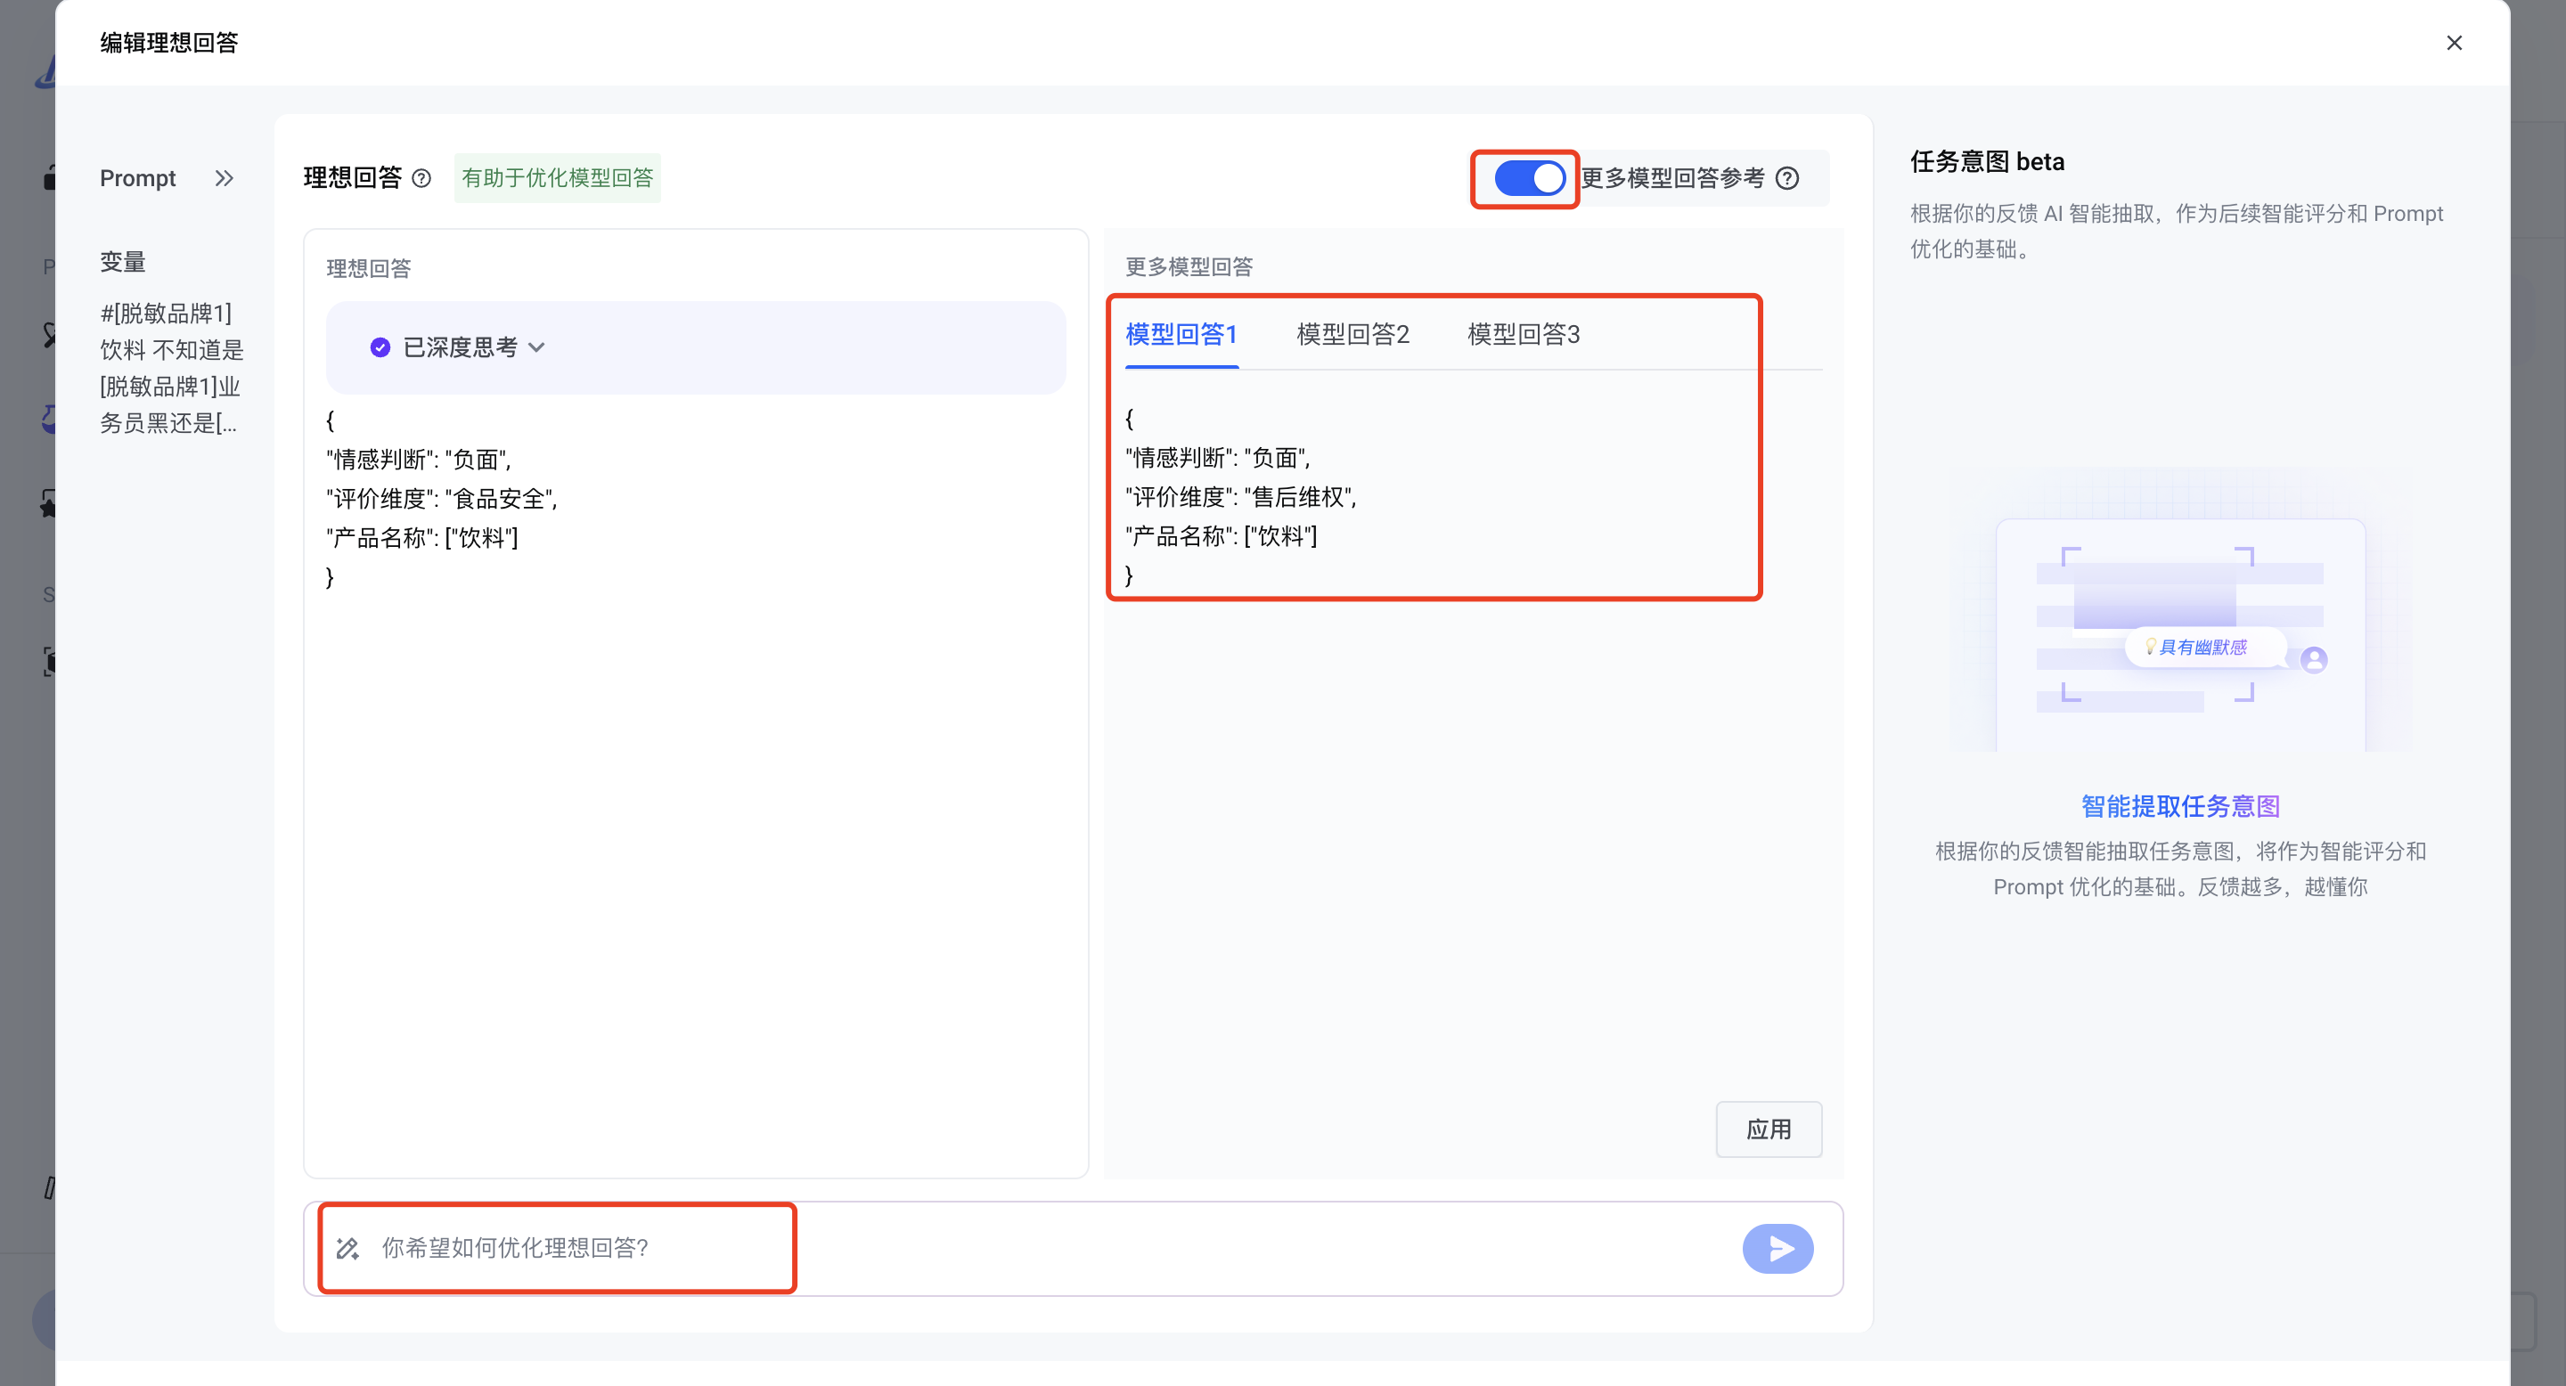2566x1386 pixels.
Task: Close the 编辑理想回答 dialog
Action: (2454, 43)
